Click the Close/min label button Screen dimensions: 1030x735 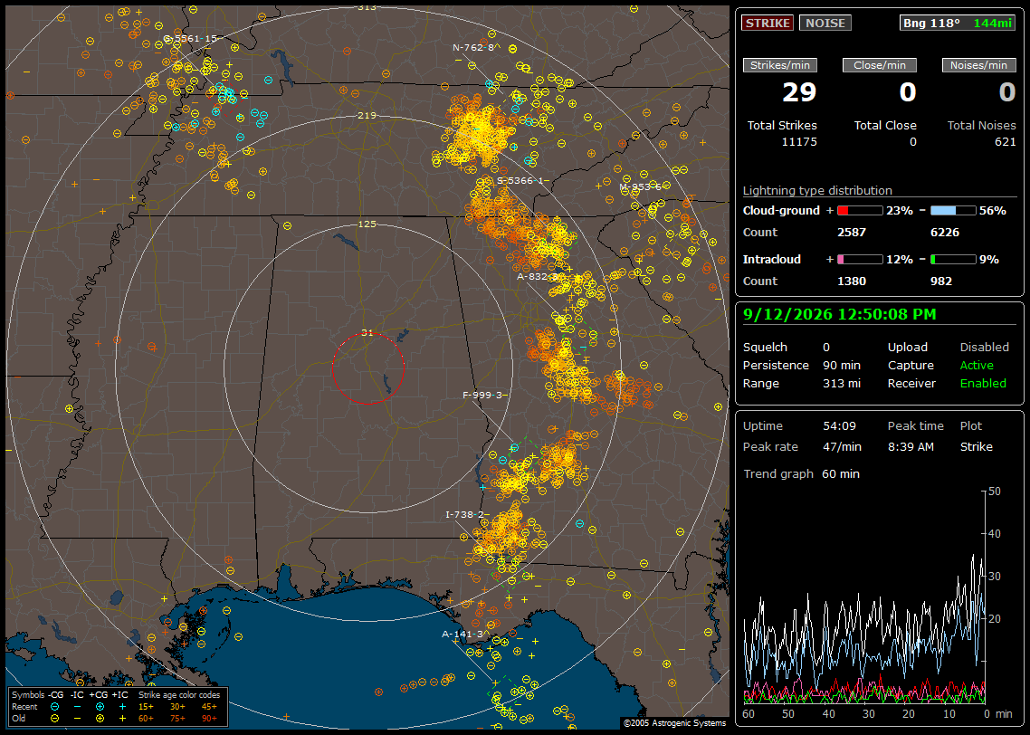[x=880, y=65]
